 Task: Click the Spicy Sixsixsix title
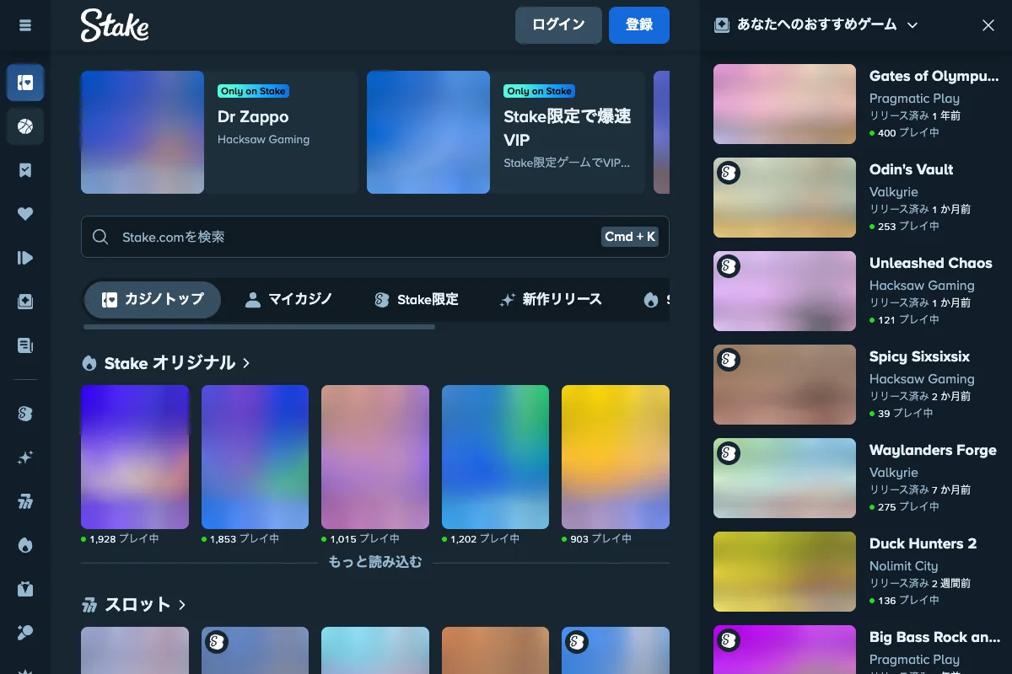[920, 356]
